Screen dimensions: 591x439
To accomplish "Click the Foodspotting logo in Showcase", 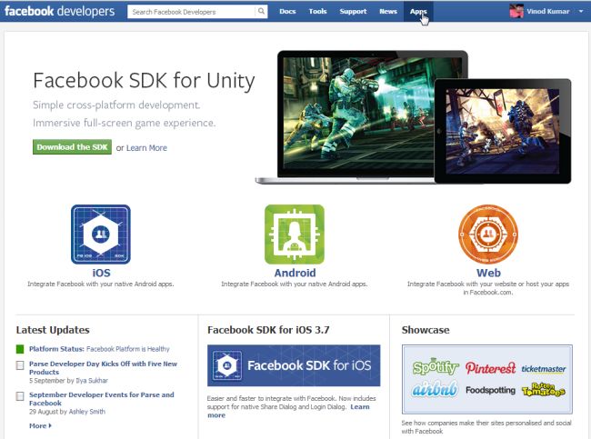I will point(490,390).
